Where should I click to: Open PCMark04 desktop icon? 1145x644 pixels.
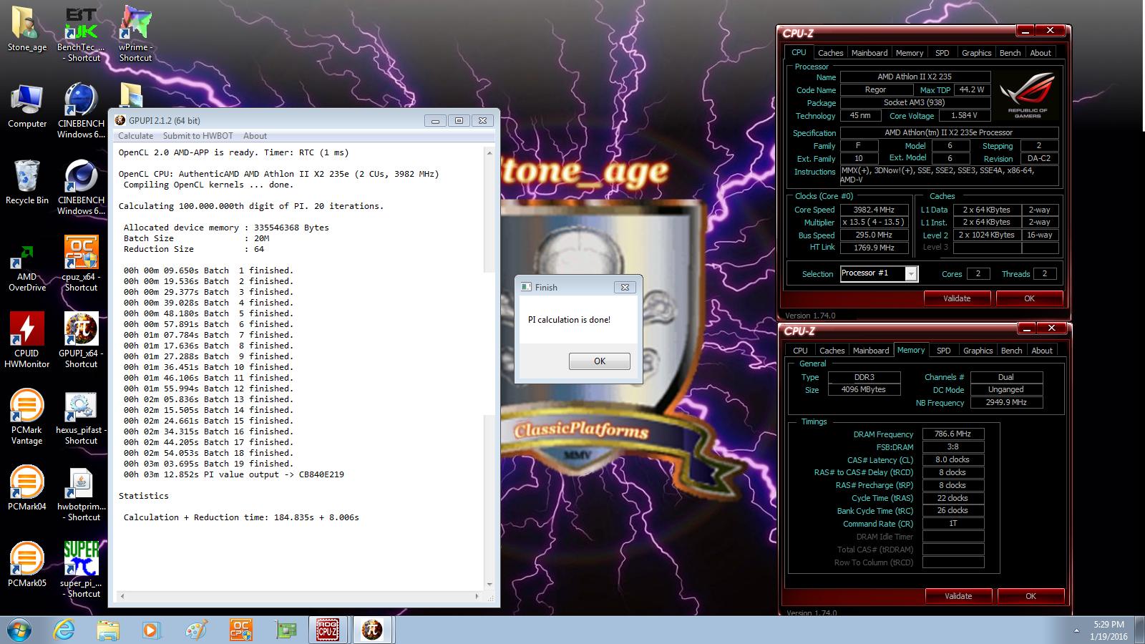click(27, 489)
